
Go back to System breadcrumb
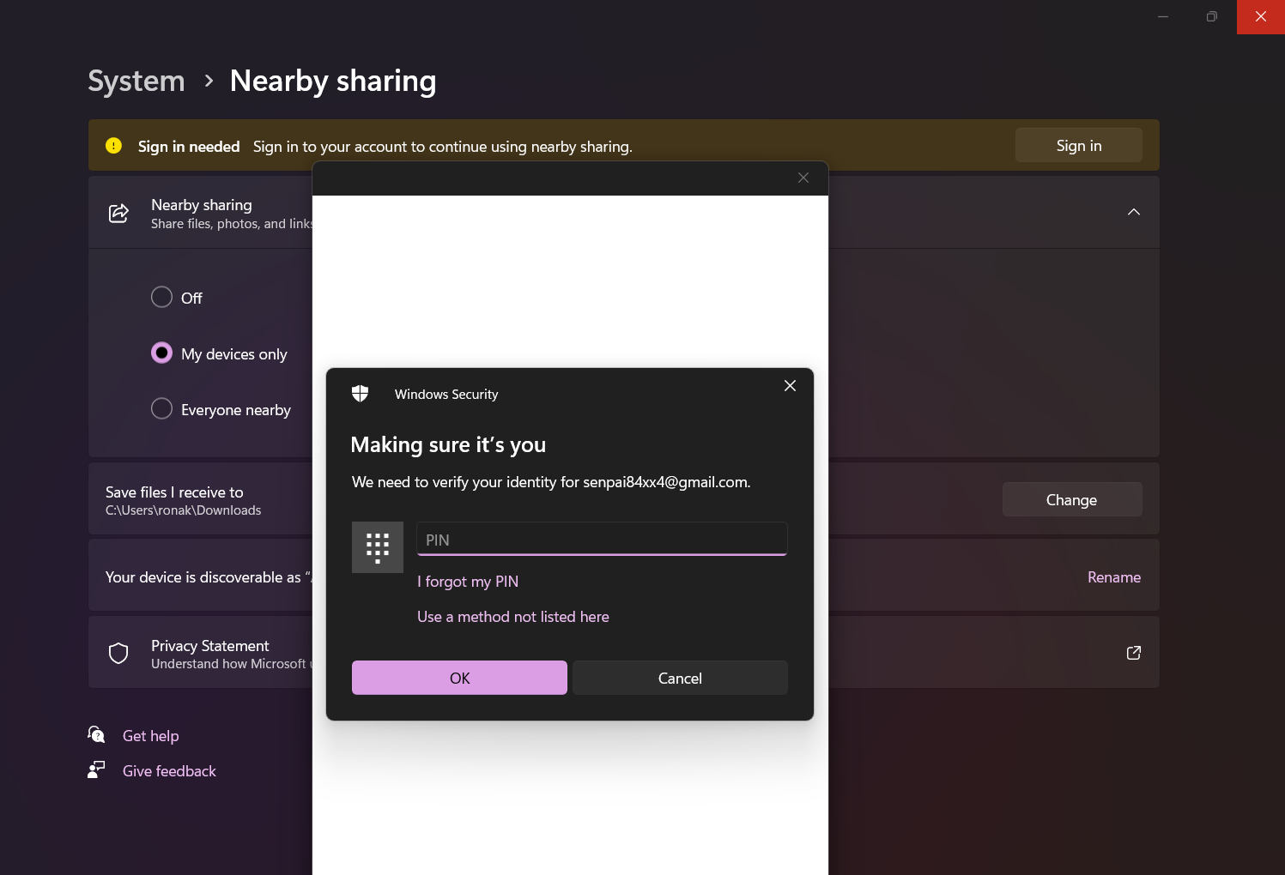coord(136,81)
